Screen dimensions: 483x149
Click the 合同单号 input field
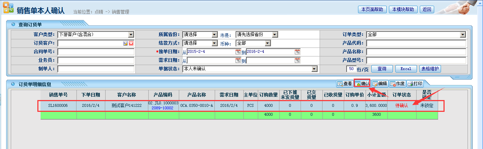[96, 52]
